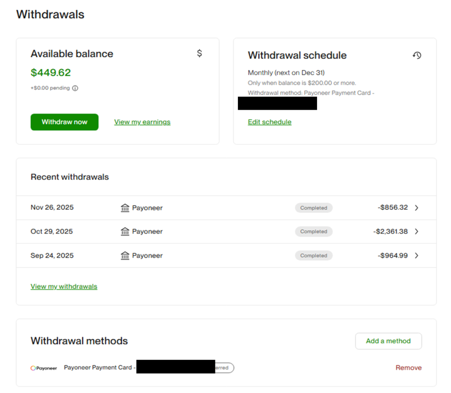Viewport: 451px width, 393px height.
Task: Open the pending amount info icon
Action: 75,88
